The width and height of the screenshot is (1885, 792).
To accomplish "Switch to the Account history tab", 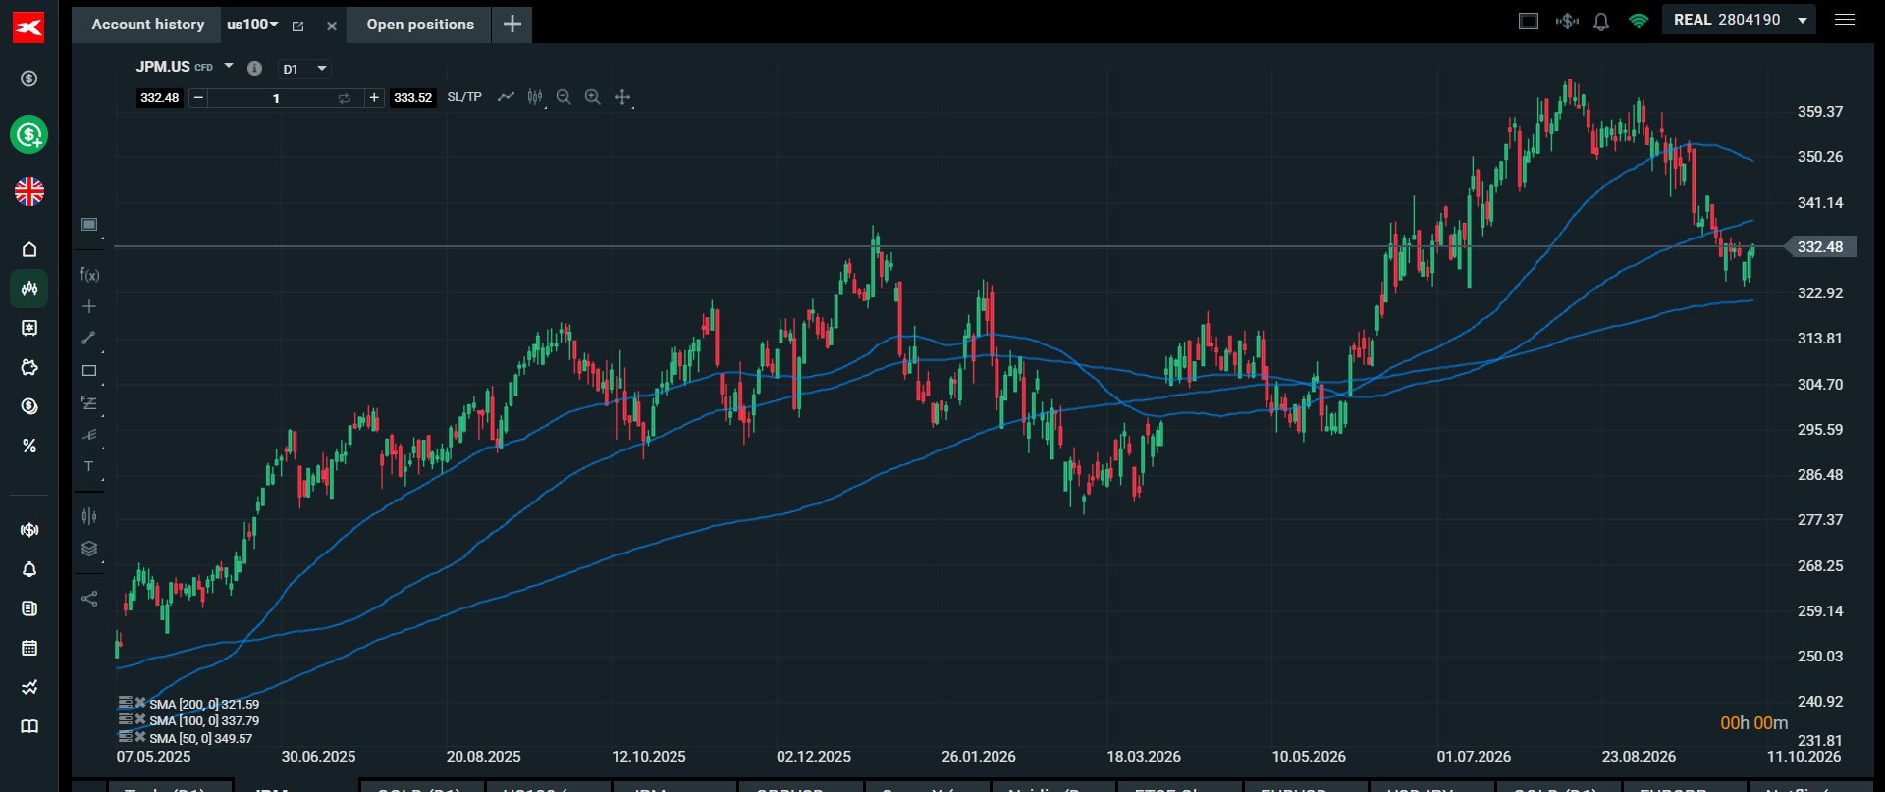I will point(148,25).
